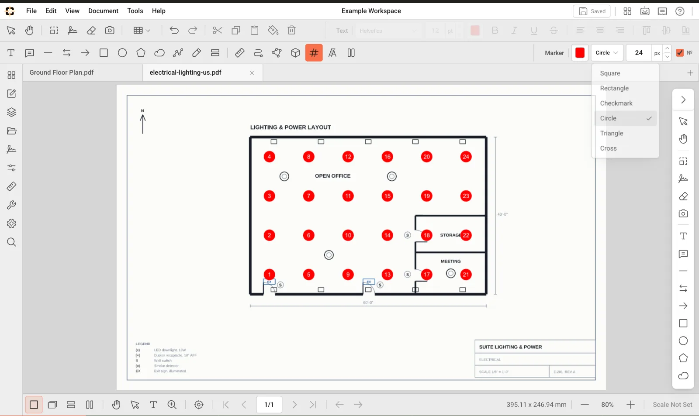Open the settings gear in left sidebar

click(x=11, y=223)
